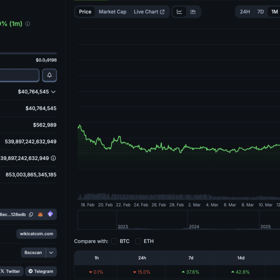This screenshot has height=280, width=280.
Task: Switch to the Market Cap tab
Action: tap(112, 12)
